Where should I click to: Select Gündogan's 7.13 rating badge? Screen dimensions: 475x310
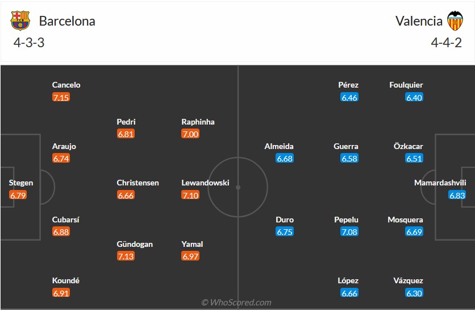126,257
